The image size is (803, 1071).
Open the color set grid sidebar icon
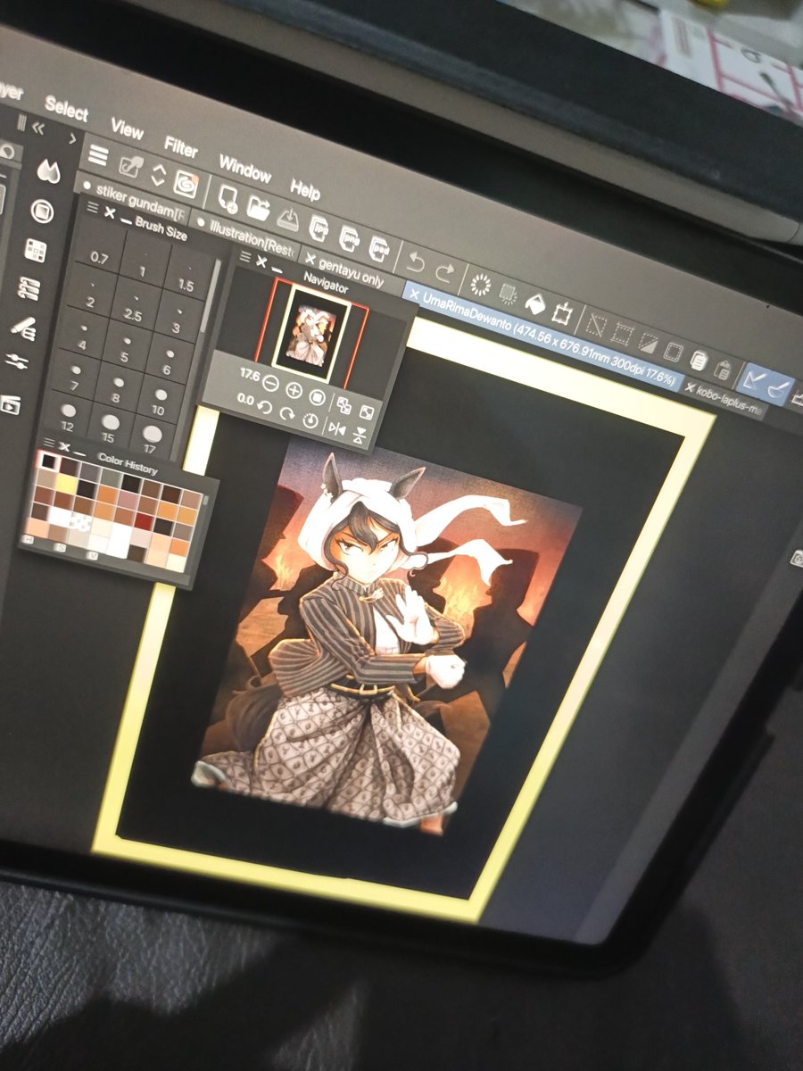coord(36,251)
